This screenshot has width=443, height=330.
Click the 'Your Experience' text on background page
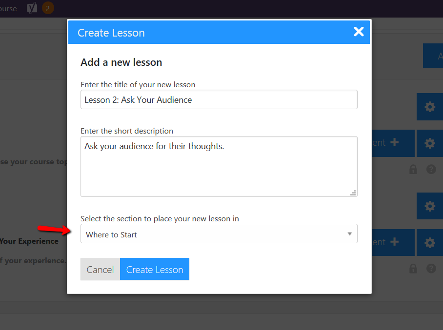coord(29,241)
